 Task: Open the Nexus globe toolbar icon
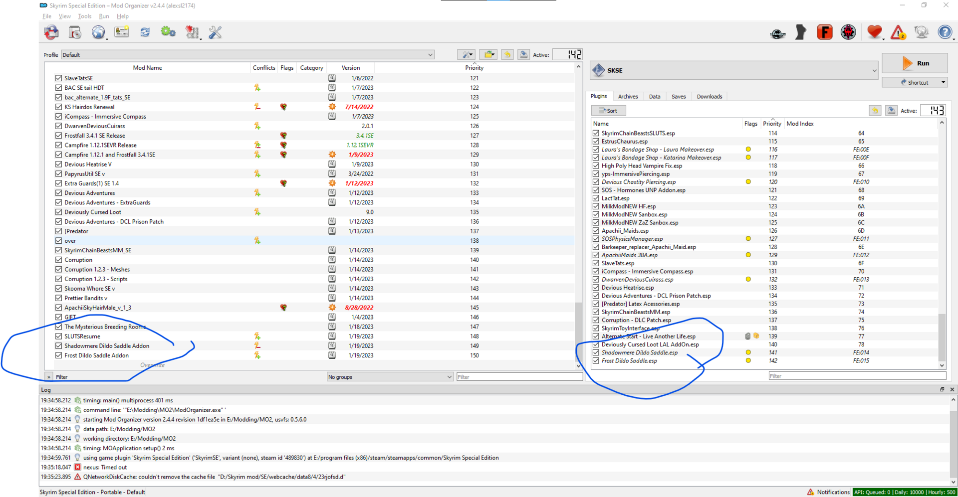pos(98,32)
